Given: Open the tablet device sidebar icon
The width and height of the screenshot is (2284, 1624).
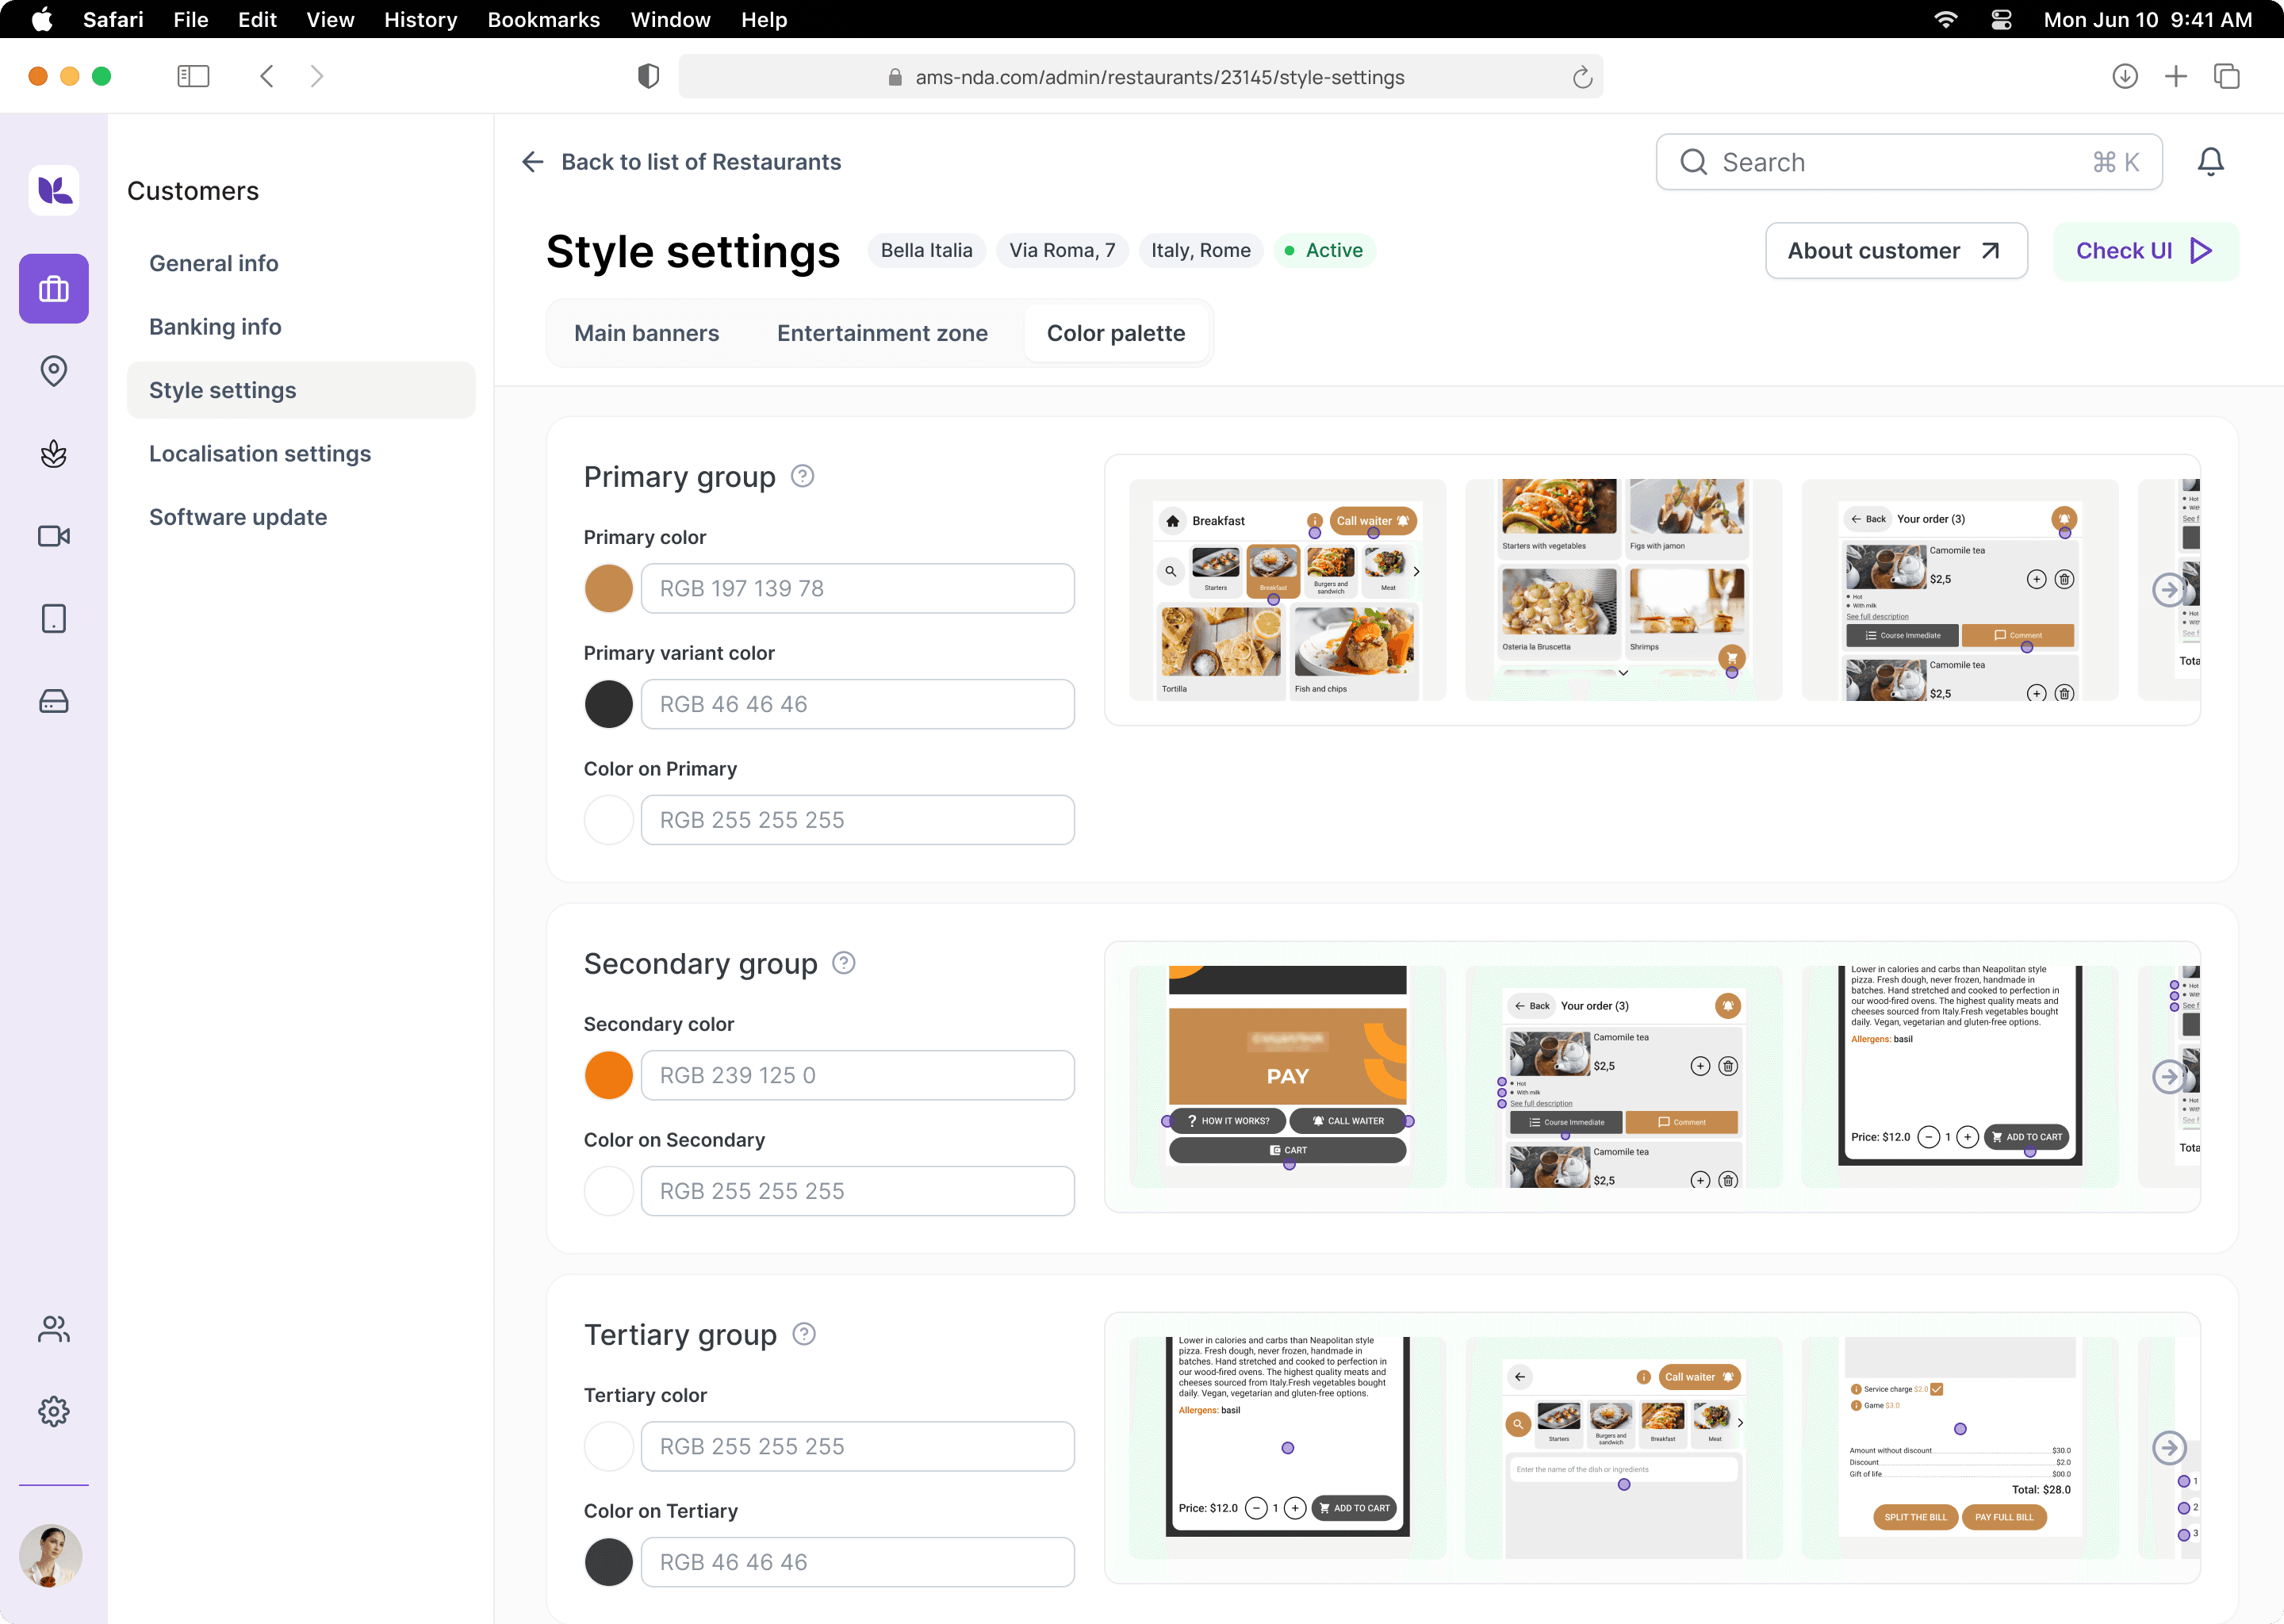Looking at the screenshot, I should [x=54, y=619].
